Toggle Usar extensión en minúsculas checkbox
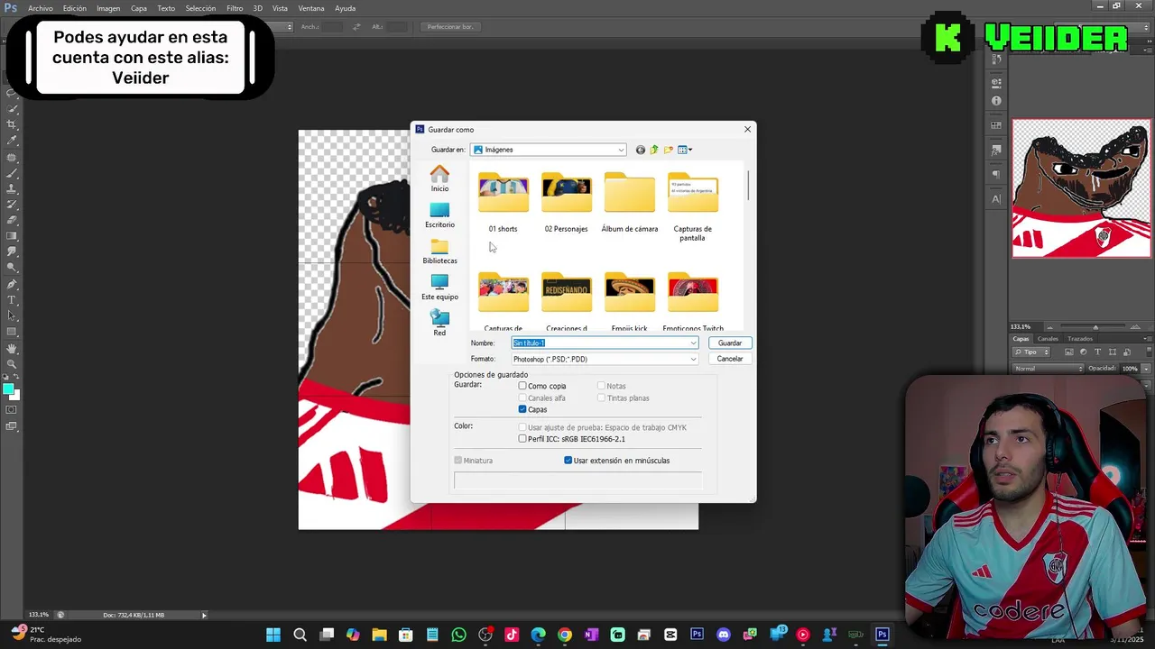The image size is (1155, 649). point(568,461)
